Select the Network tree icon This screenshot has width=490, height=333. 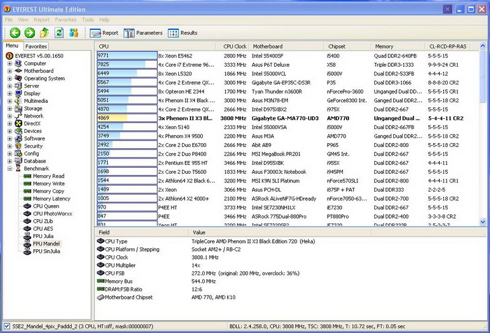(x=18, y=116)
